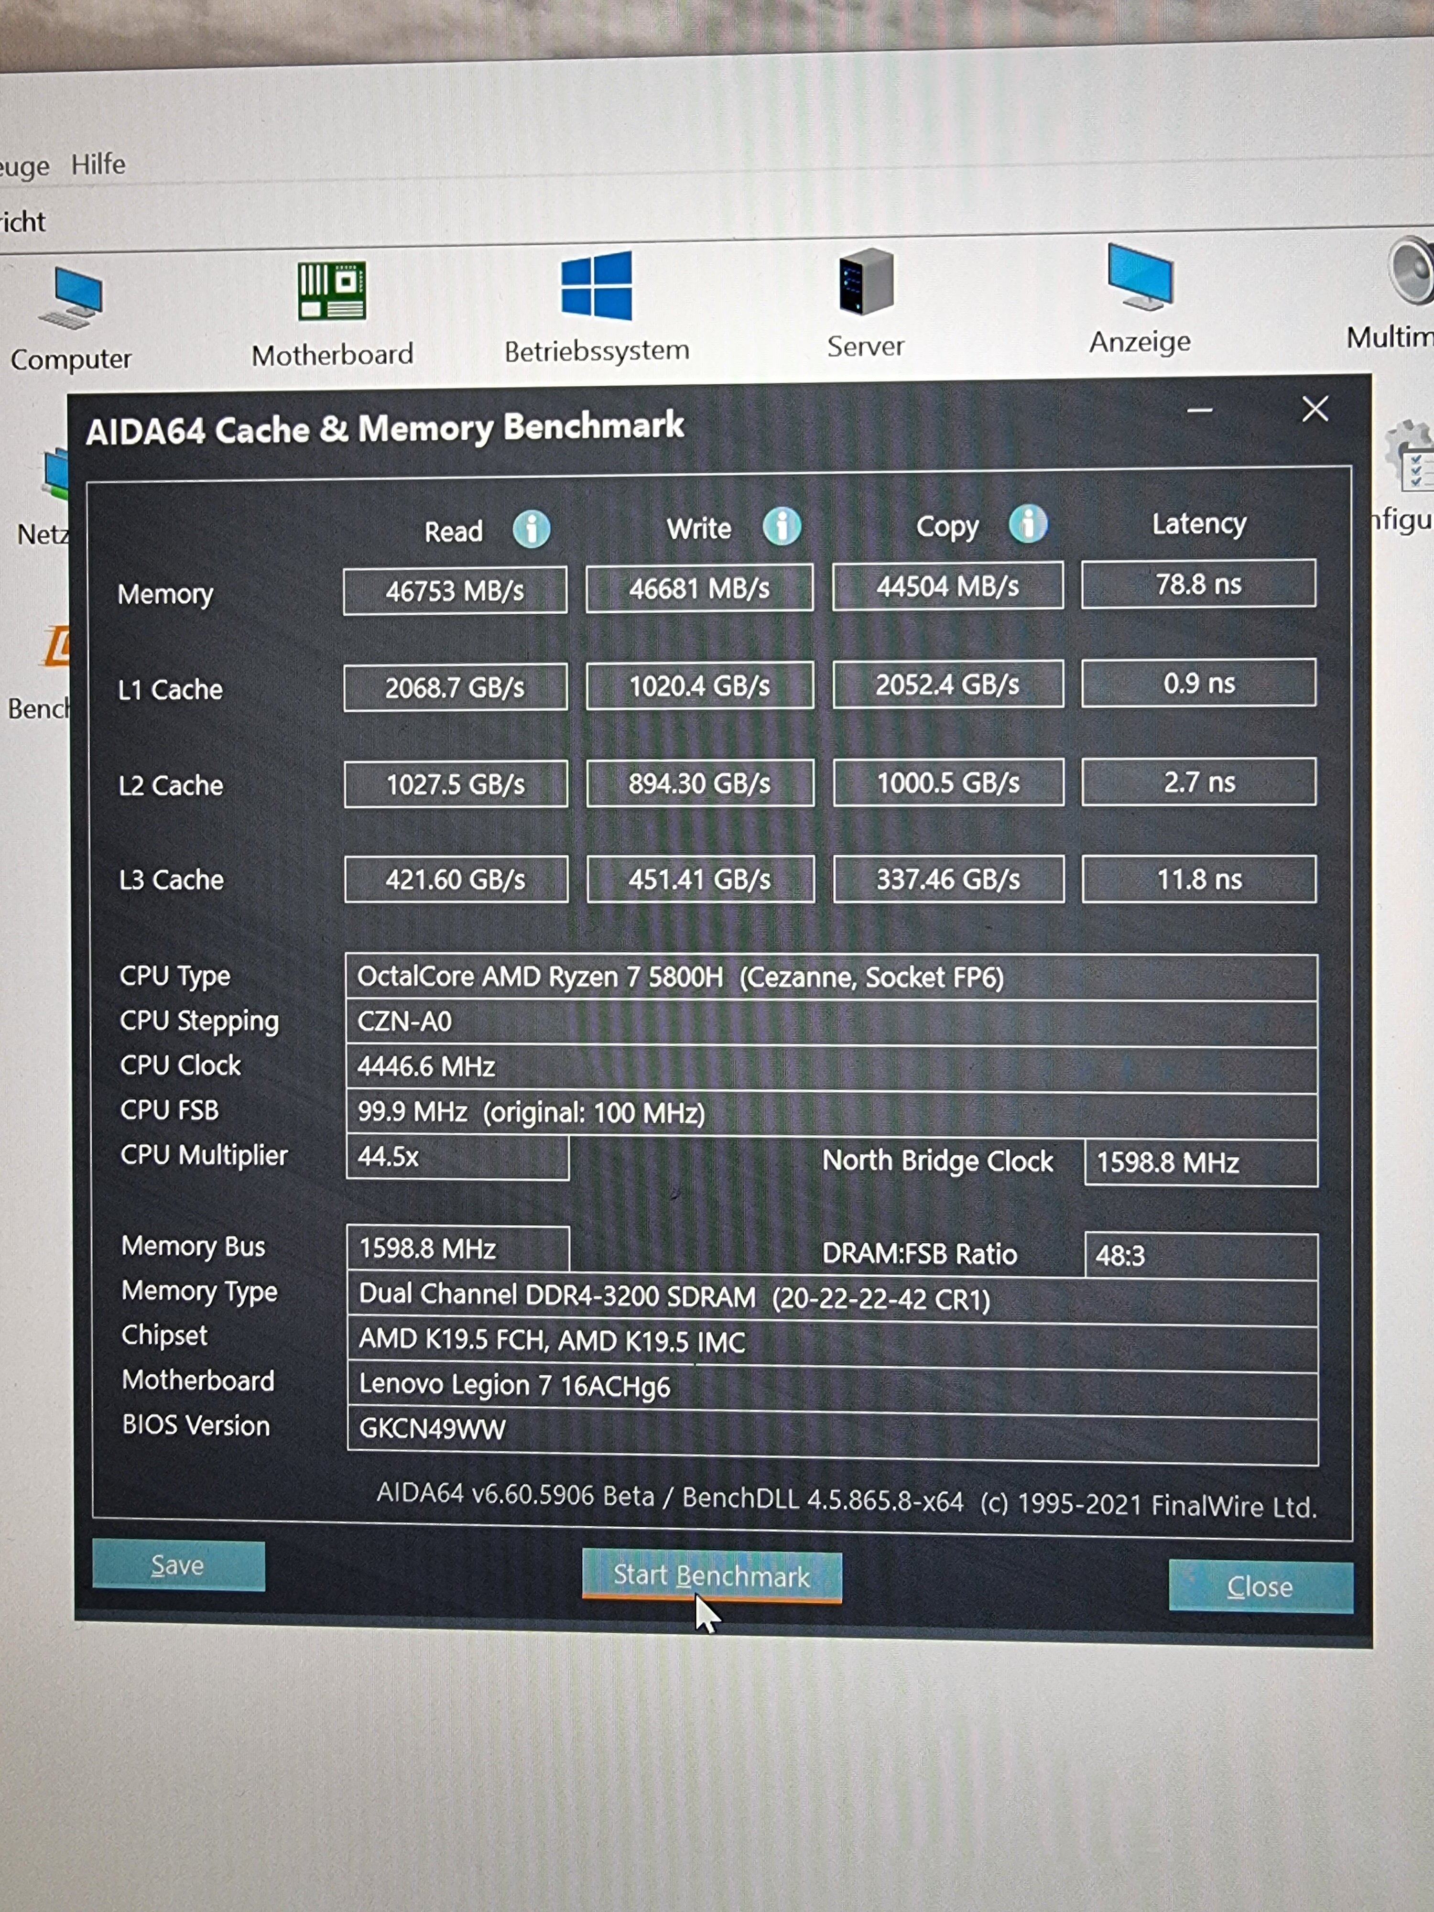Click the Close button in the benchmark dialog
Image resolution: width=1434 pixels, height=1912 pixels.
(1260, 1586)
